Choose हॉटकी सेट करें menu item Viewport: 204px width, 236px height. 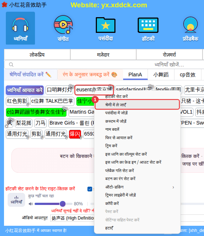tap(137, 96)
